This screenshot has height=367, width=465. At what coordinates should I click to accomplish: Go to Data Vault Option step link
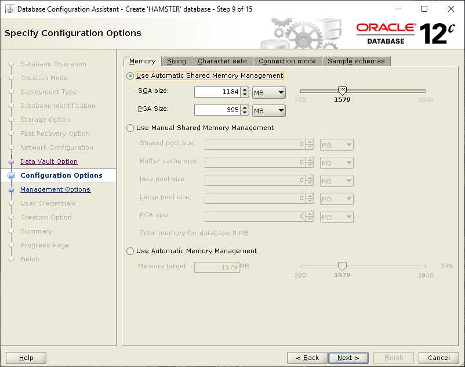(49, 161)
